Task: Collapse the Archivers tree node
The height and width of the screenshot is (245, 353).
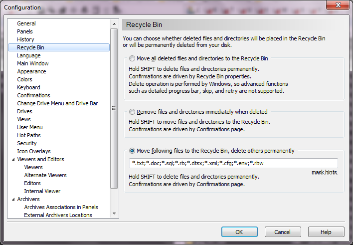Action: [12, 200]
